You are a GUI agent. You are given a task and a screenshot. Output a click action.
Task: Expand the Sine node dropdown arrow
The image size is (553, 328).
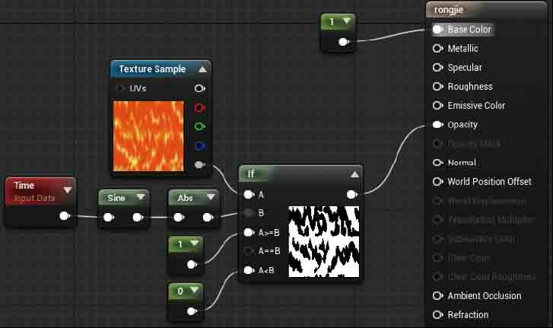pyautogui.click(x=139, y=198)
